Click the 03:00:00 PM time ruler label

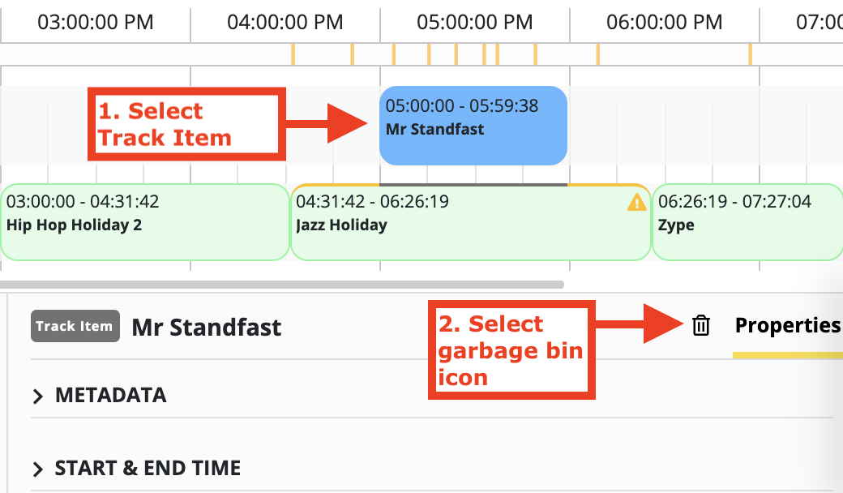coord(96,22)
